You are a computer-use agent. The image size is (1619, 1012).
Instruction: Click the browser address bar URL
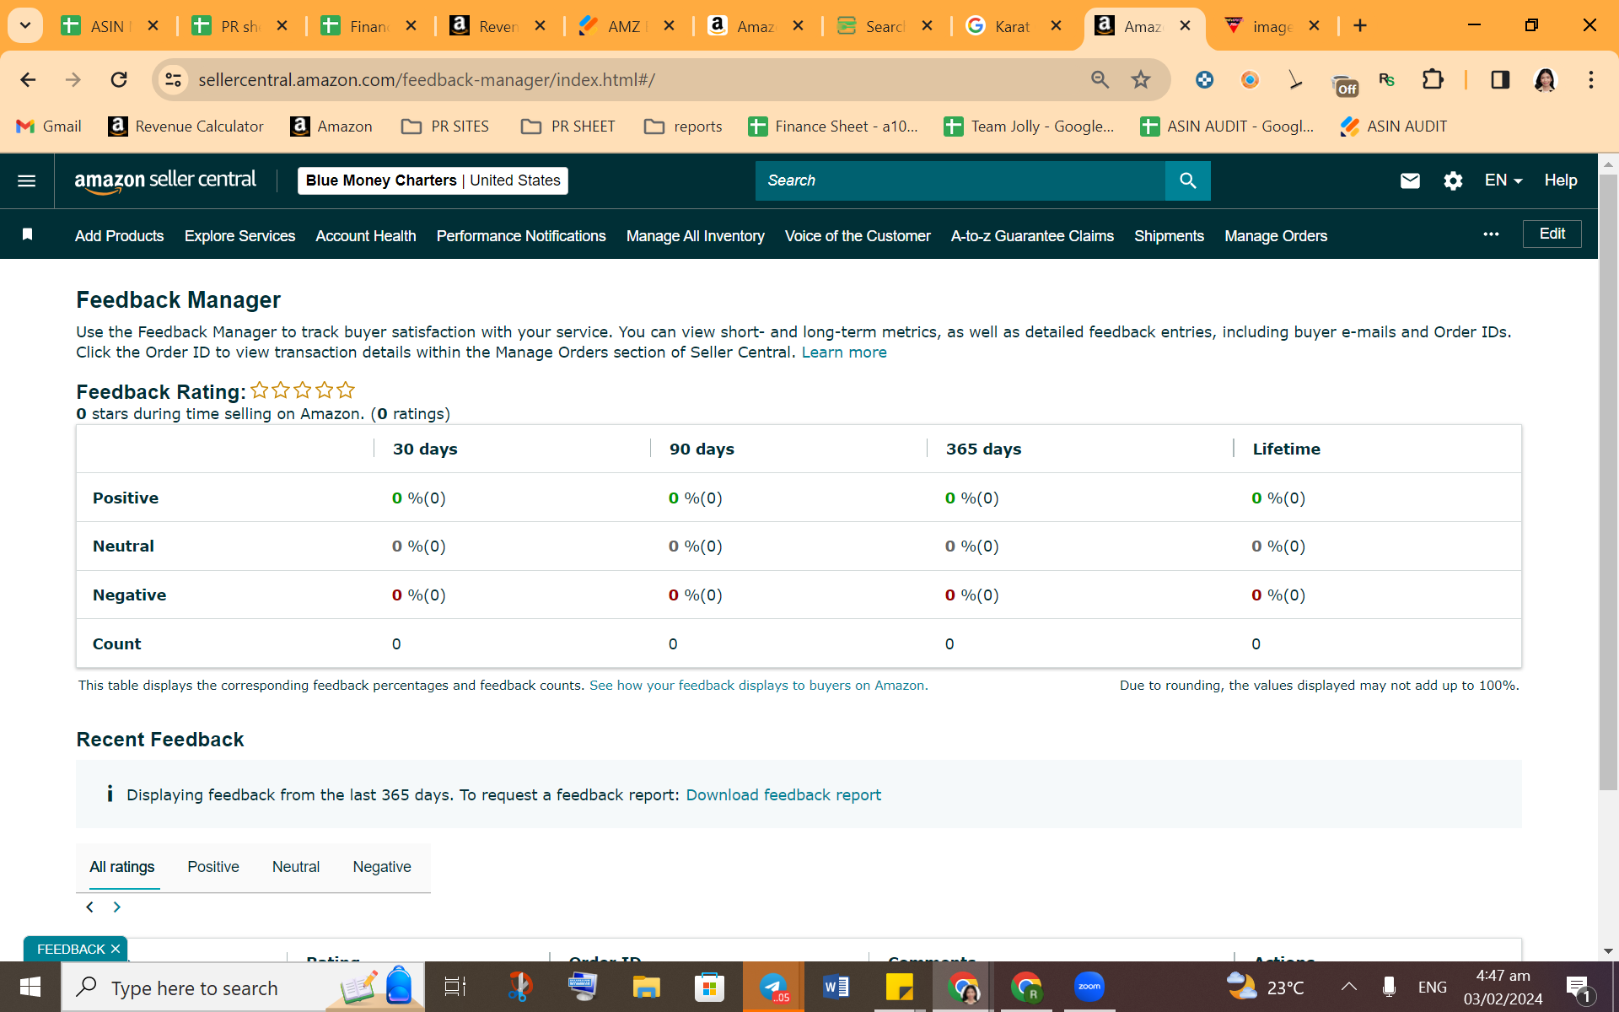click(426, 79)
